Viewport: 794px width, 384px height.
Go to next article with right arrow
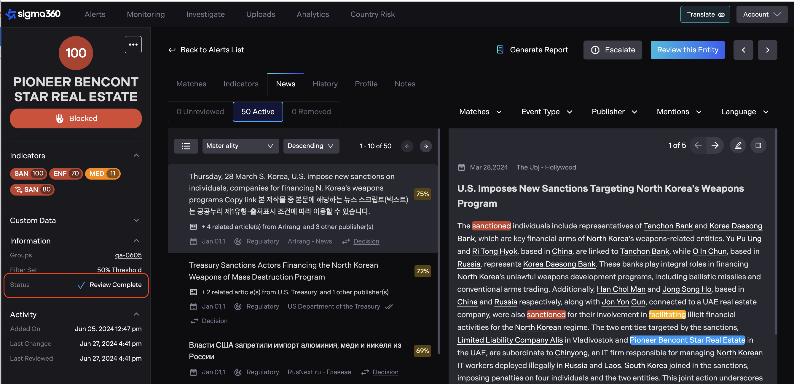coord(715,146)
